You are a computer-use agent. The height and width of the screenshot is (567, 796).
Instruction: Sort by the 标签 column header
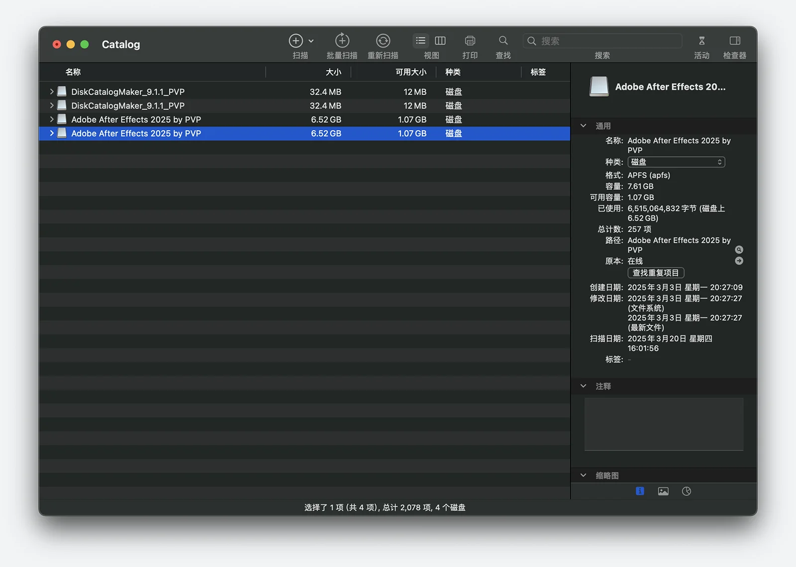538,72
